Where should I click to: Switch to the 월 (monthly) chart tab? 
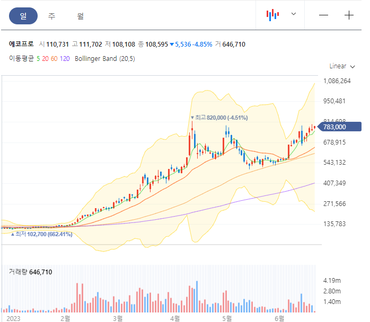(80, 16)
